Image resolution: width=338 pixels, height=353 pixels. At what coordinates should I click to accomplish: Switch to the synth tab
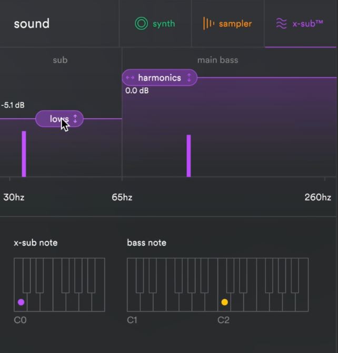click(155, 24)
